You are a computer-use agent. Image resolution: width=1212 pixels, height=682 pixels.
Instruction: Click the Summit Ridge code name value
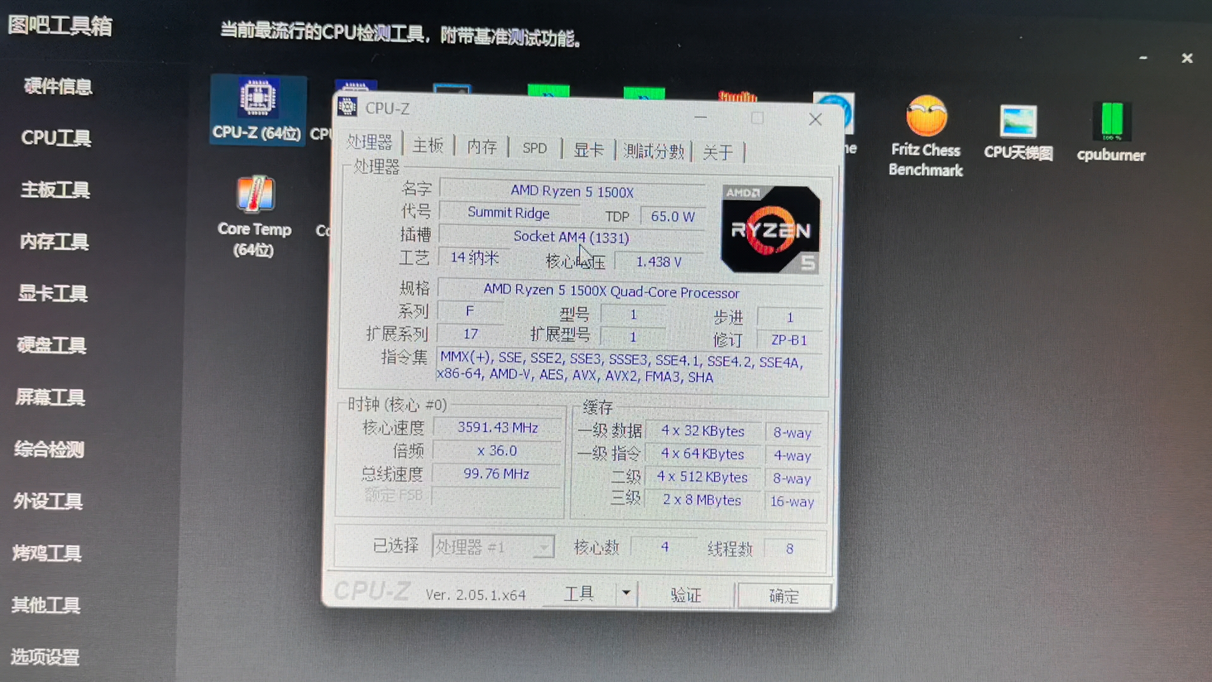[509, 213]
